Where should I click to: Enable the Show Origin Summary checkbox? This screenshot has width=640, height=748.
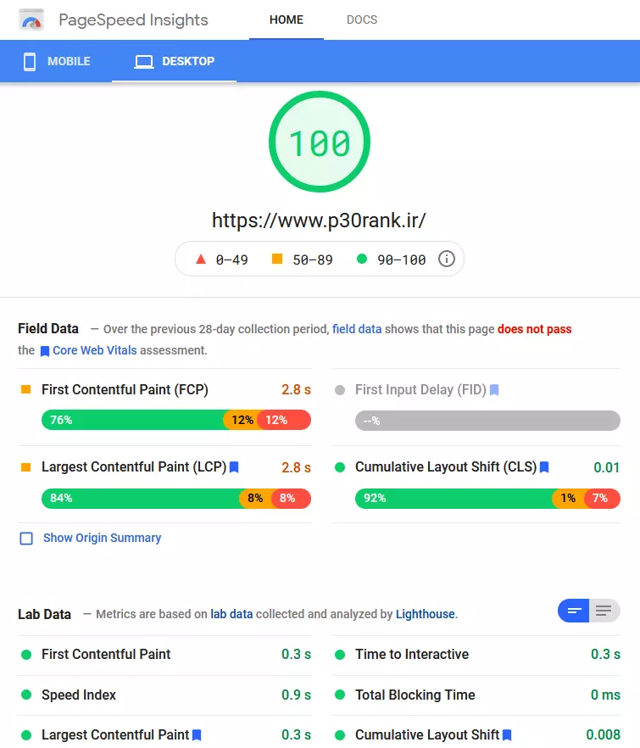[26, 539]
